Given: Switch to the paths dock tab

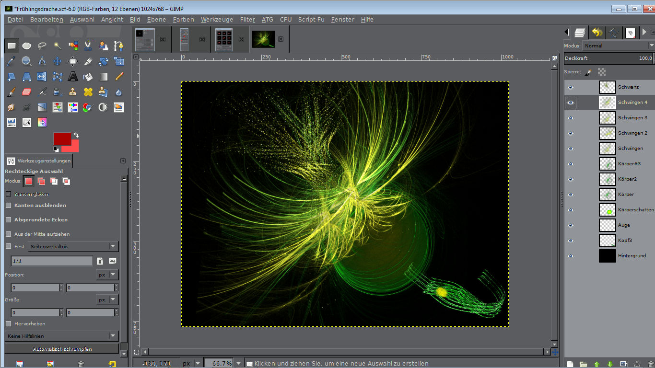Looking at the screenshot, I should pos(614,33).
